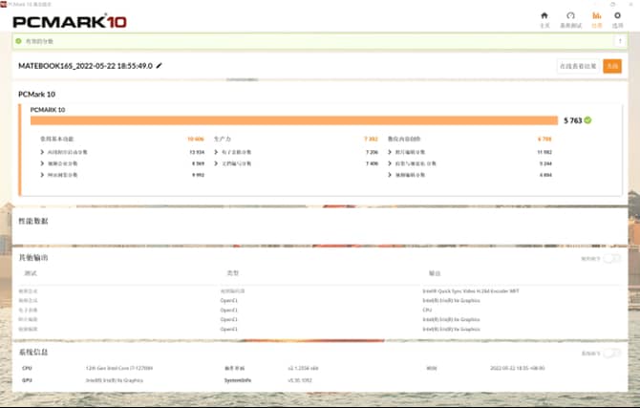Select the Results bar-chart icon
Image resolution: width=640 pixels, height=408 pixels.
click(x=597, y=16)
